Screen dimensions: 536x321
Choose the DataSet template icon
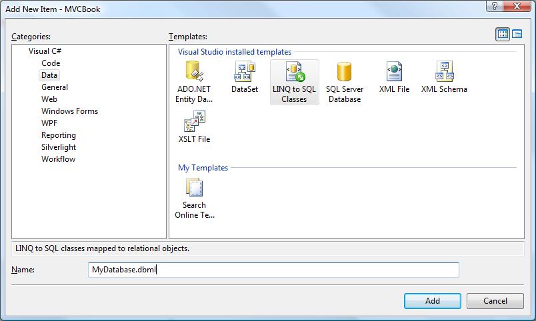[x=244, y=72]
